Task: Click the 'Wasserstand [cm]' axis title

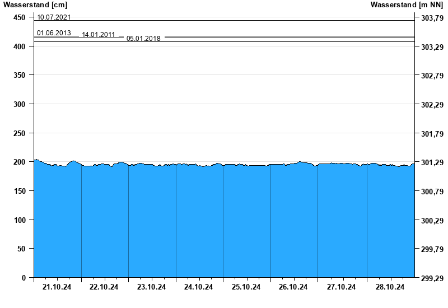Action: (35, 5)
